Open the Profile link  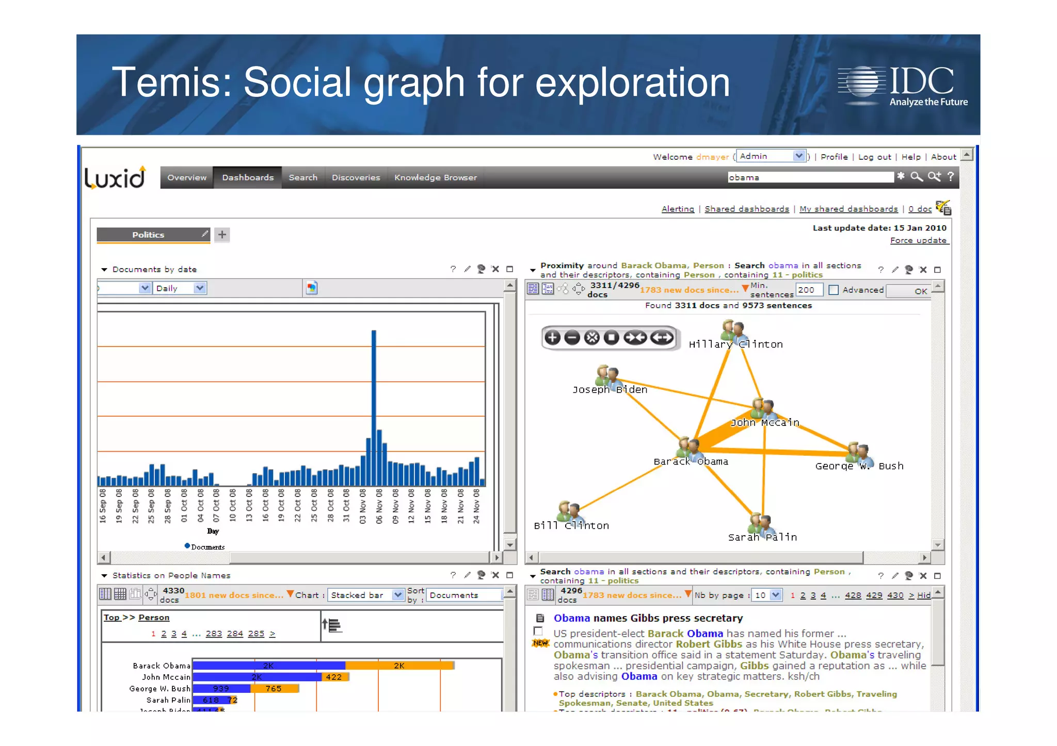834,157
